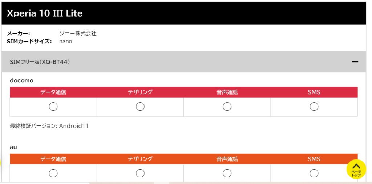Select the red docomo 音声通話 header
The image size is (372, 184).
(x=227, y=92)
